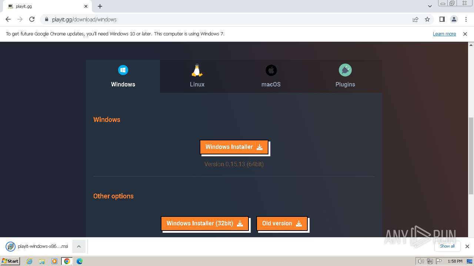This screenshot has width=474, height=266.
Task: Download the Old version
Action: (x=282, y=223)
